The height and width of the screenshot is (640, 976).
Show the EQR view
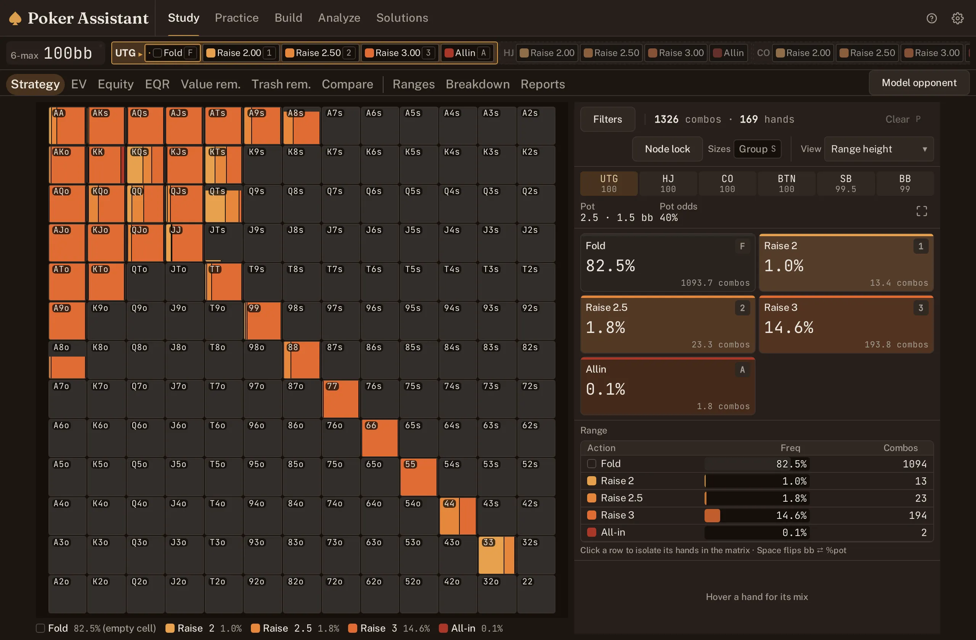coord(157,84)
